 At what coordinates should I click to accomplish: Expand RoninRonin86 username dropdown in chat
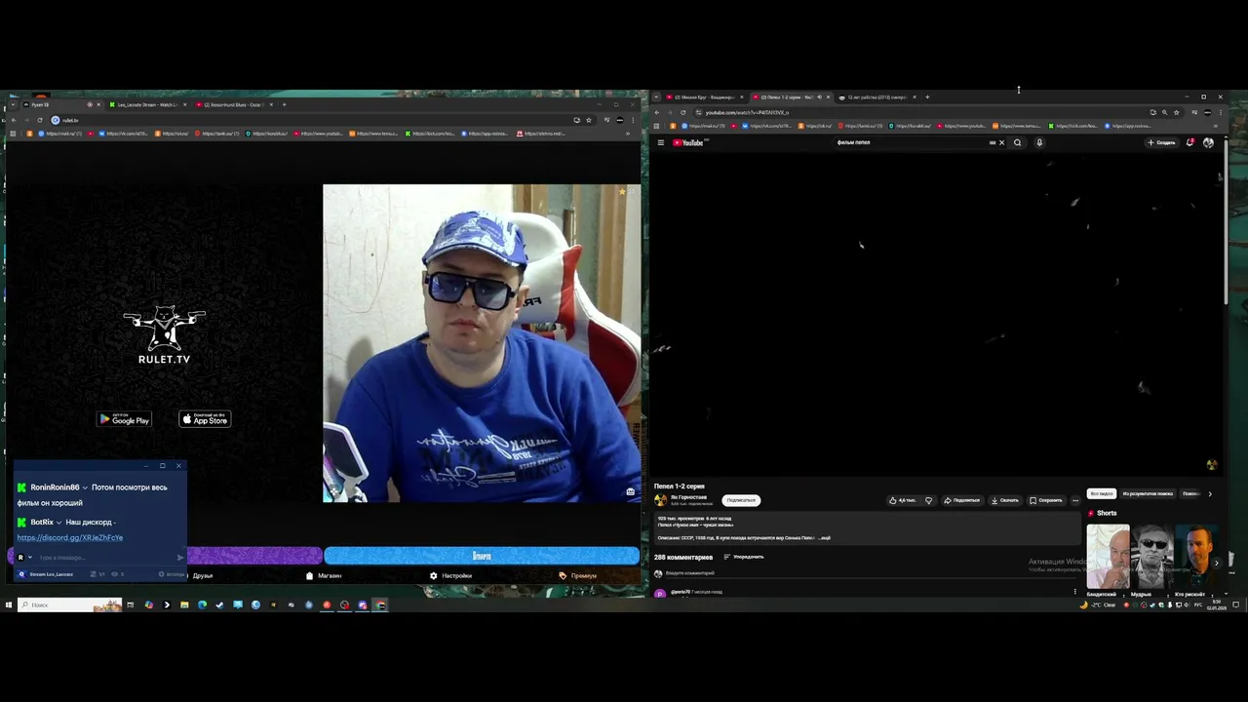[x=85, y=487]
